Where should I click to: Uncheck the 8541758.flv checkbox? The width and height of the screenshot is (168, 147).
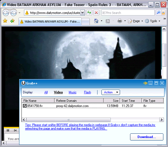point(25,106)
